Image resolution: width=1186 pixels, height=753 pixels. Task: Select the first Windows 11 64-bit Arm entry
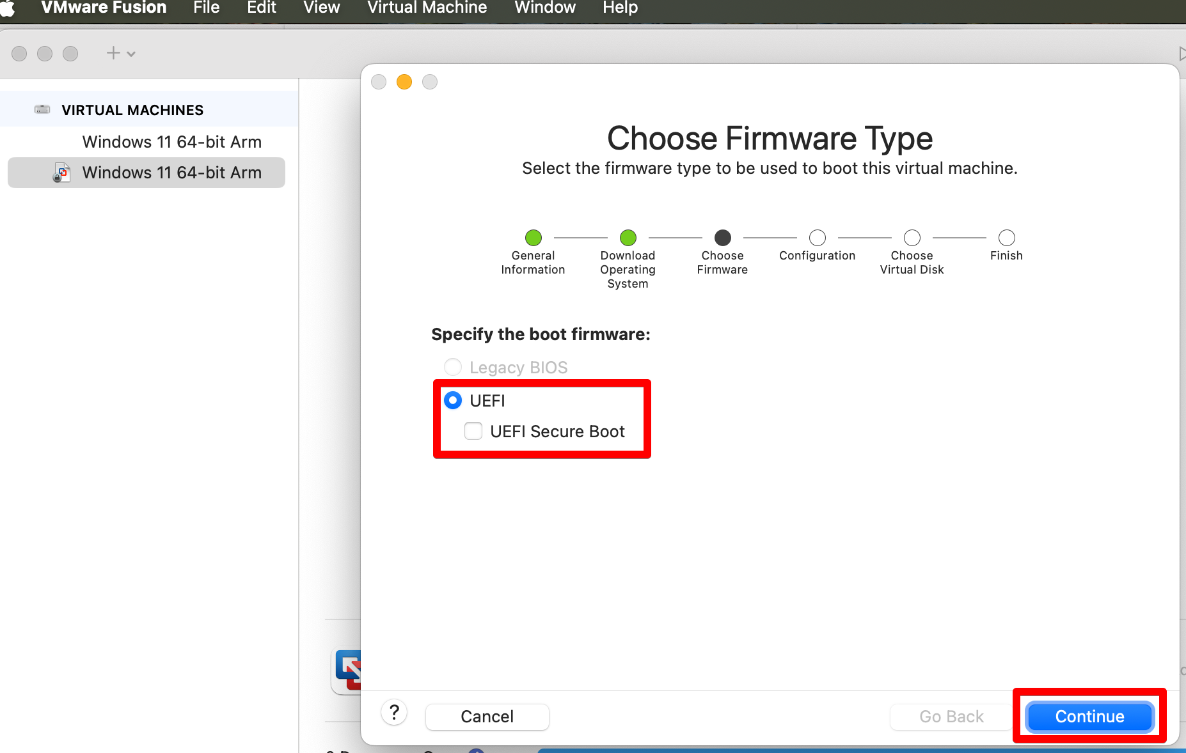tap(171, 142)
